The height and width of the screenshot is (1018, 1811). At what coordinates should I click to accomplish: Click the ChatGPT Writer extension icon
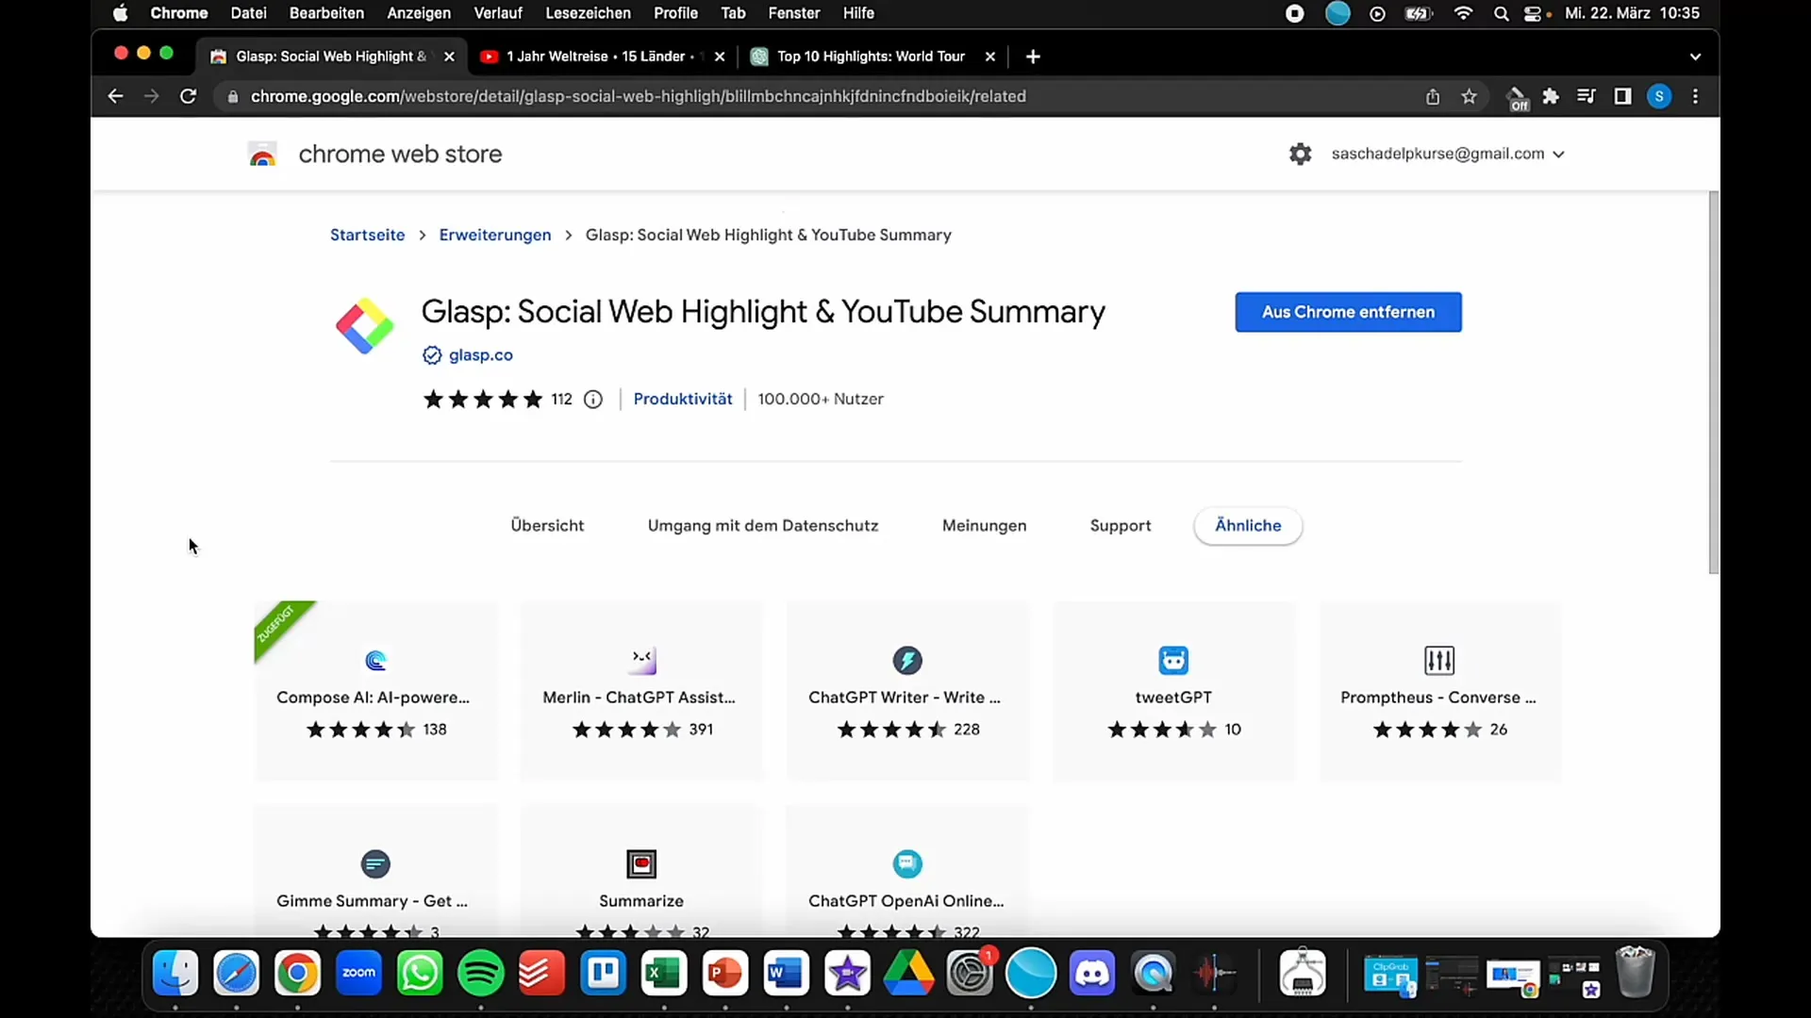pyautogui.click(x=906, y=659)
